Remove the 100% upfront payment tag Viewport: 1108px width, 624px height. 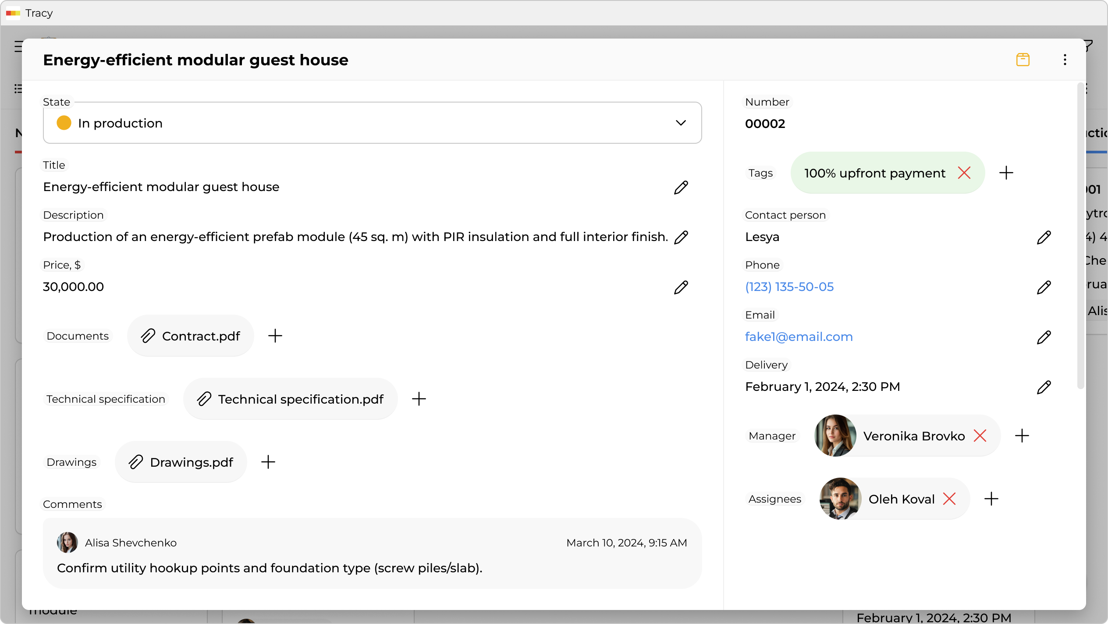click(964, 173)
